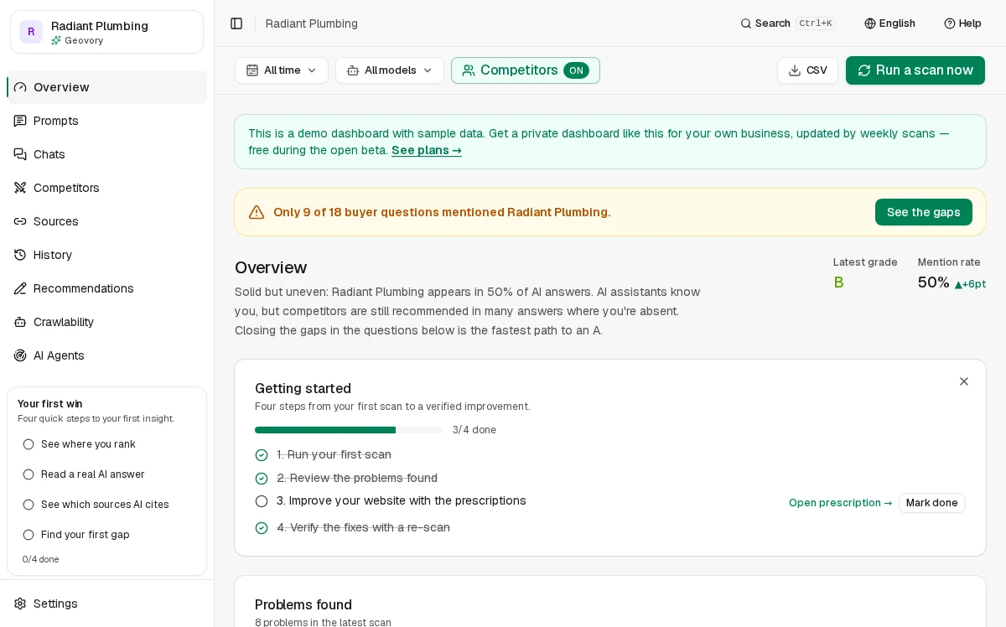Open the History page
Image resolution: width=1006 pixels, height=627 pixels.
click(x=106, y=255)
